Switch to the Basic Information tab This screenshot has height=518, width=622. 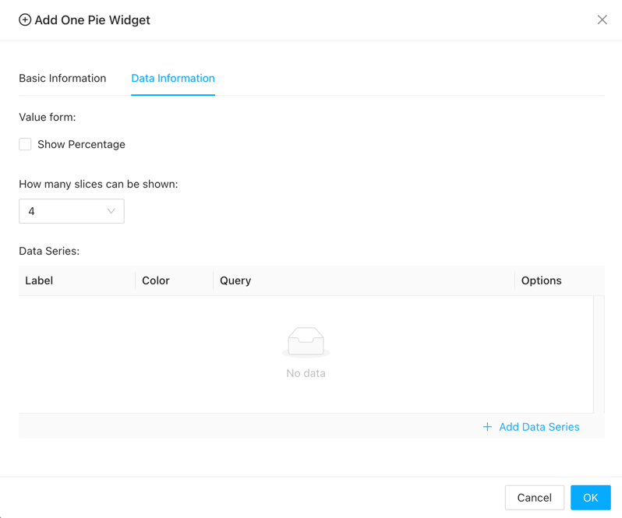pyautogui.click(x=62, y=79)
